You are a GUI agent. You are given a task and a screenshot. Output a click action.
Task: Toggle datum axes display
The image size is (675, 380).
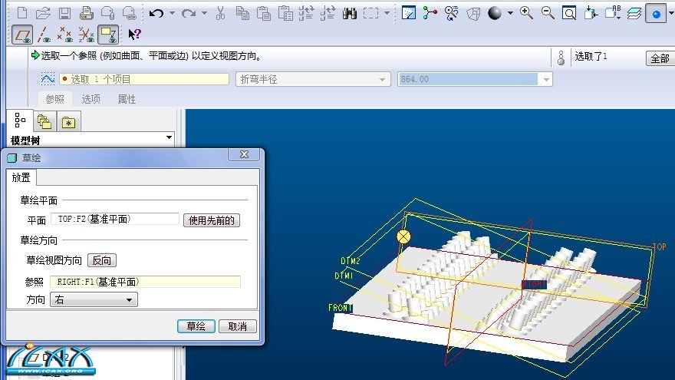click(x=44, y=34)
